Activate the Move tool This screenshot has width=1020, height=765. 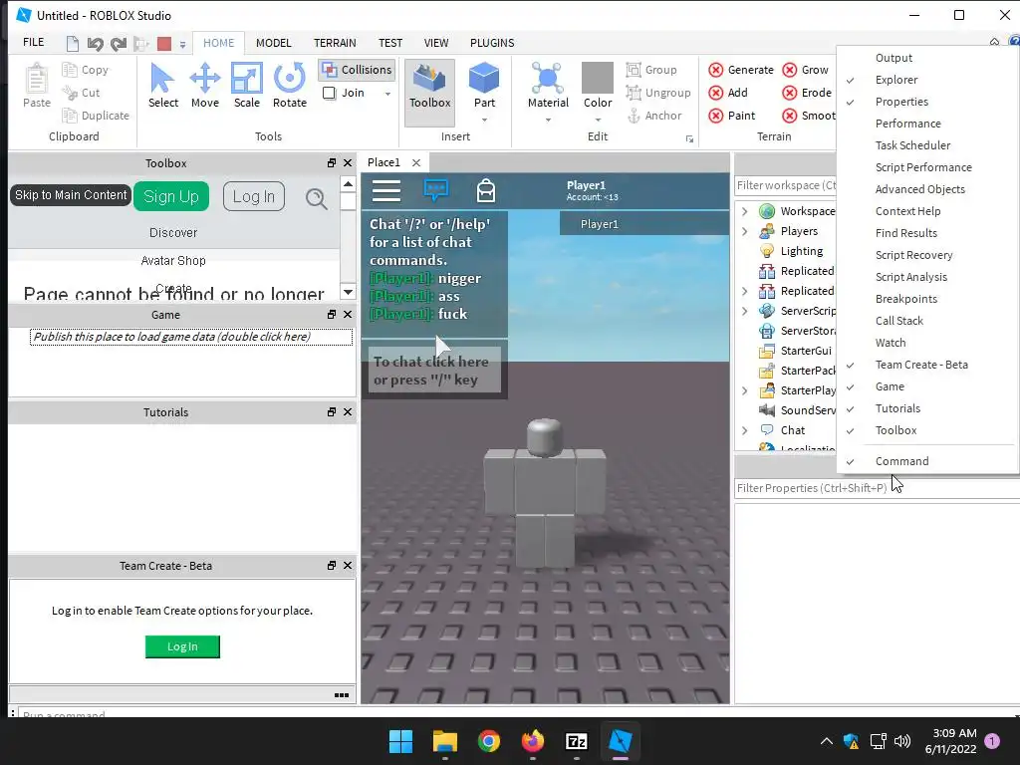coord(205,86)
